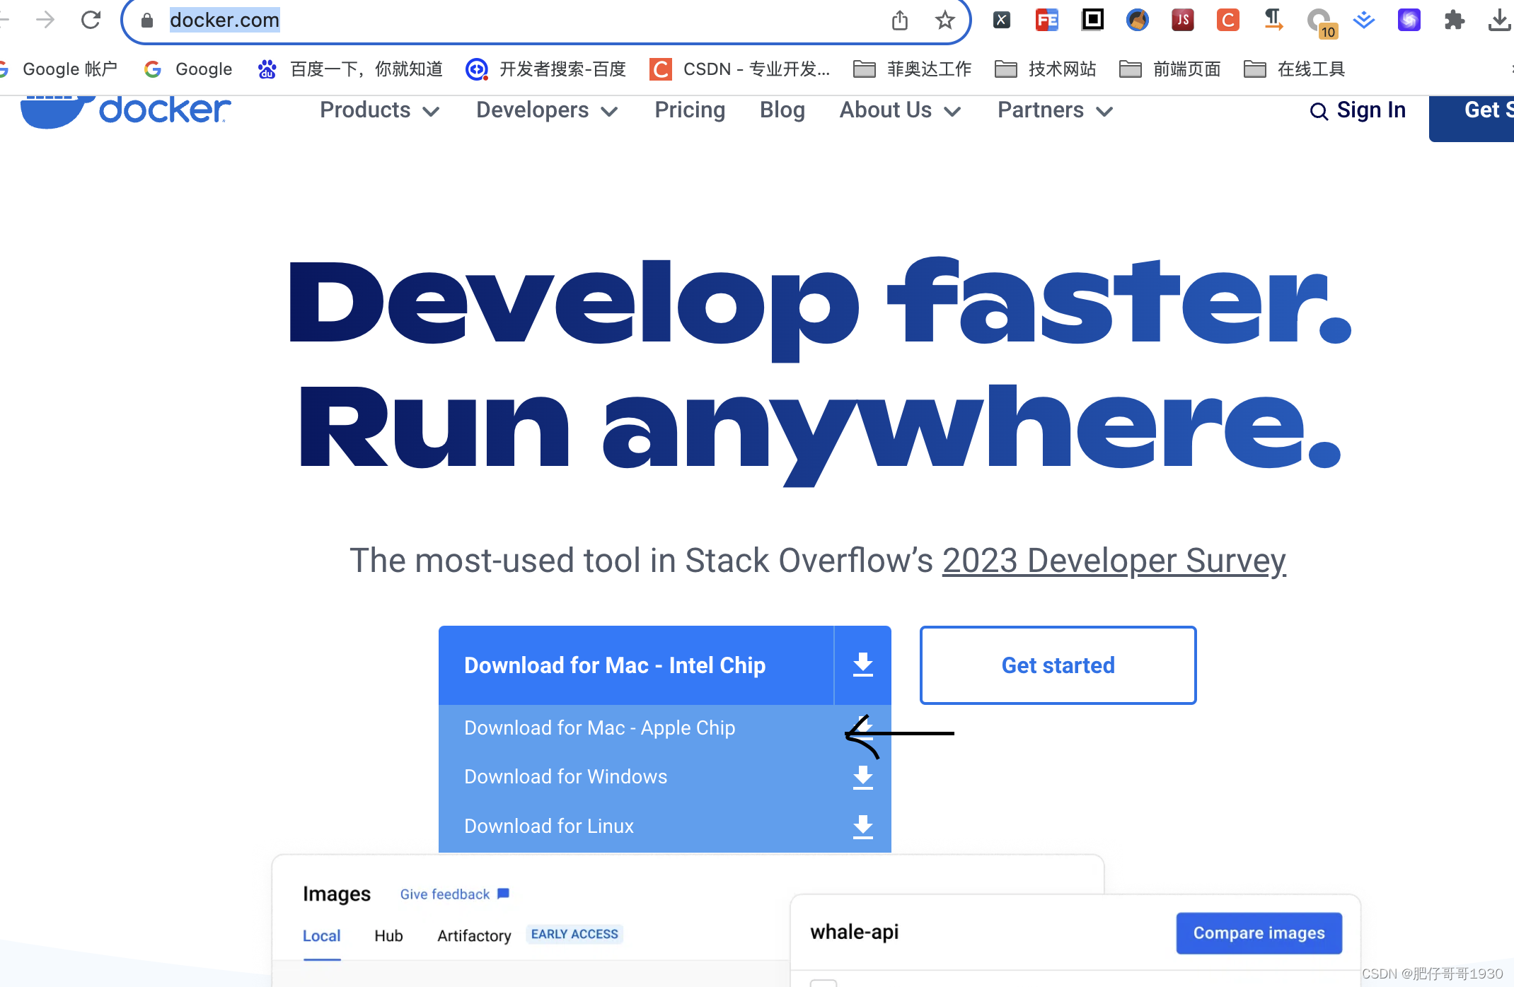
Task: Click the Get started button
Action: click(x=1057, y=664)
